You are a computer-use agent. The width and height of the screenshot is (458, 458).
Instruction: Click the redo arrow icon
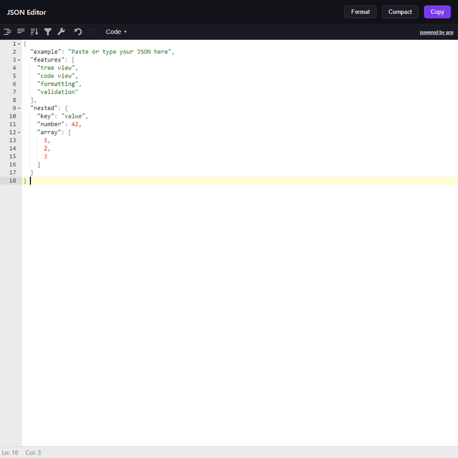pyautogui.click(x=91, y=32)
